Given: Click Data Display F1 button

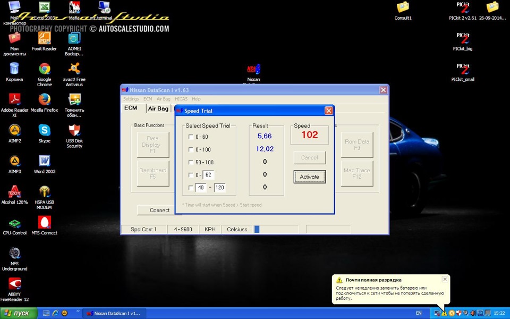Looking at the screenshot, I should click(153, 145).
